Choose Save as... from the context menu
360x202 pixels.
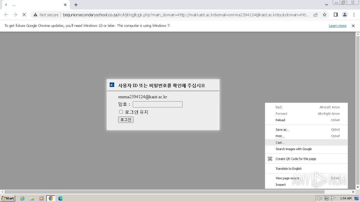tap(306, 130)
